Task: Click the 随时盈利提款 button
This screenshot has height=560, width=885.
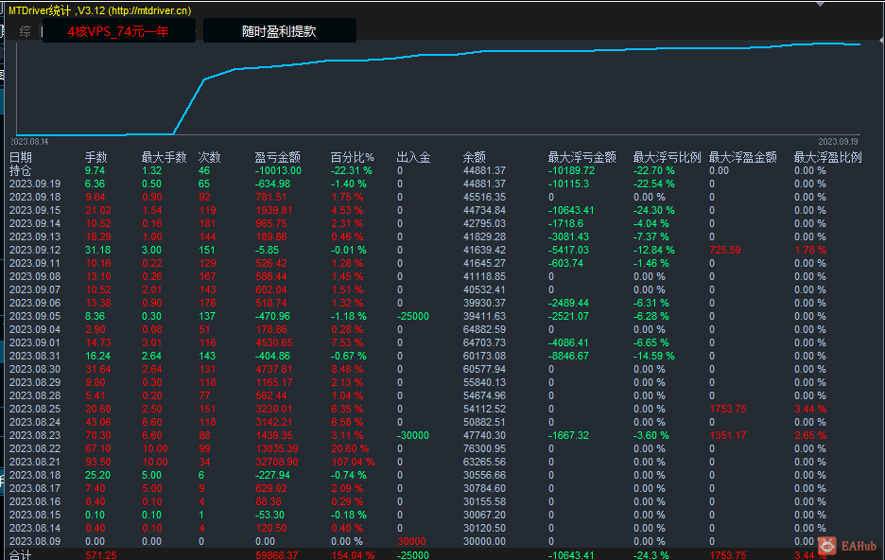Action: 279,31
